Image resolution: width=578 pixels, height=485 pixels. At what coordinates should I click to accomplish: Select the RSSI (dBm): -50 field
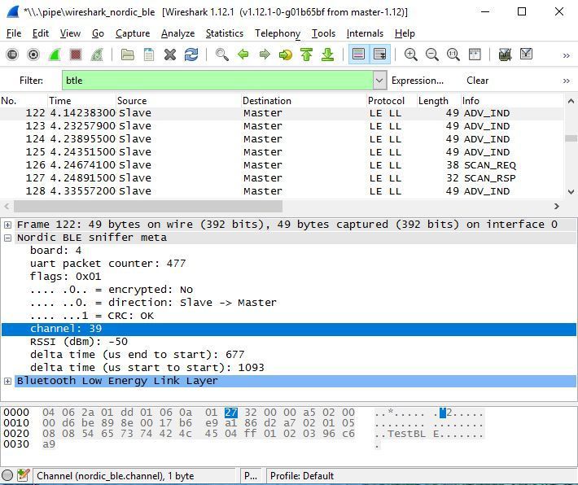coord(79,342)
